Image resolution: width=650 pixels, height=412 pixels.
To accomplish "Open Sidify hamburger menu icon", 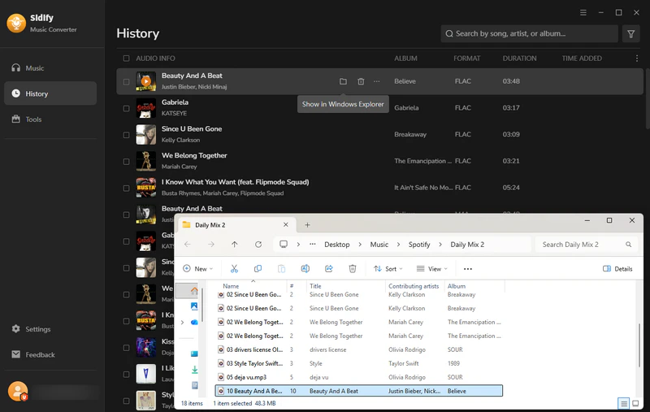I will [x=583, y=12].
